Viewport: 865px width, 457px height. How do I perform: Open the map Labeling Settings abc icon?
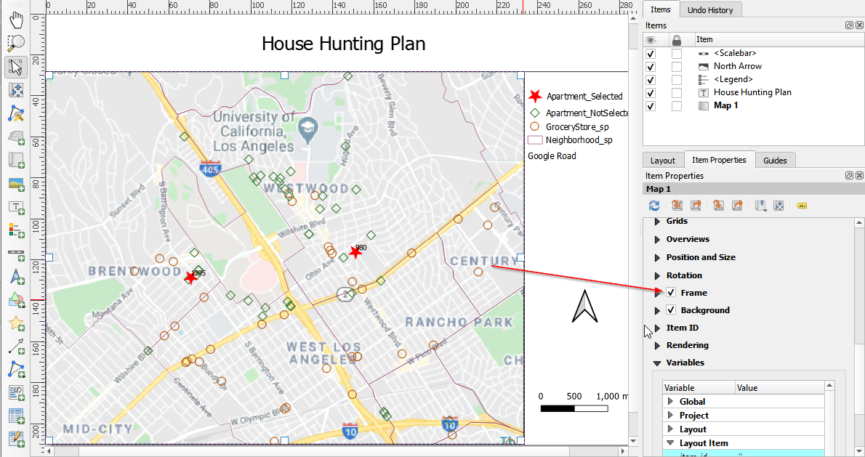802,206
